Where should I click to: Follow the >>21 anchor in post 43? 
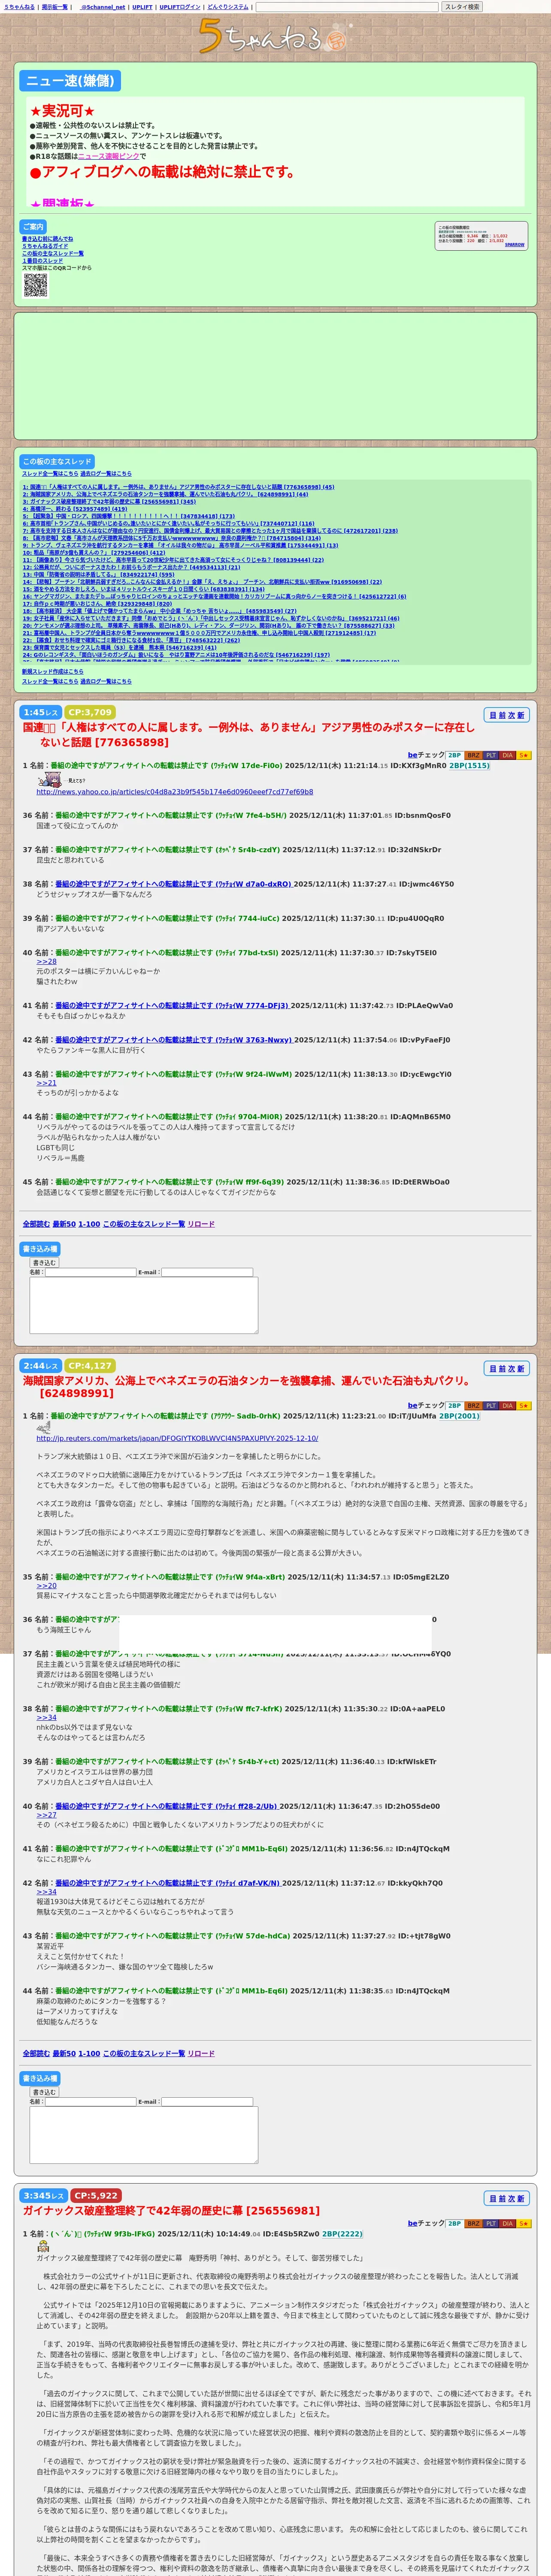47,1083
